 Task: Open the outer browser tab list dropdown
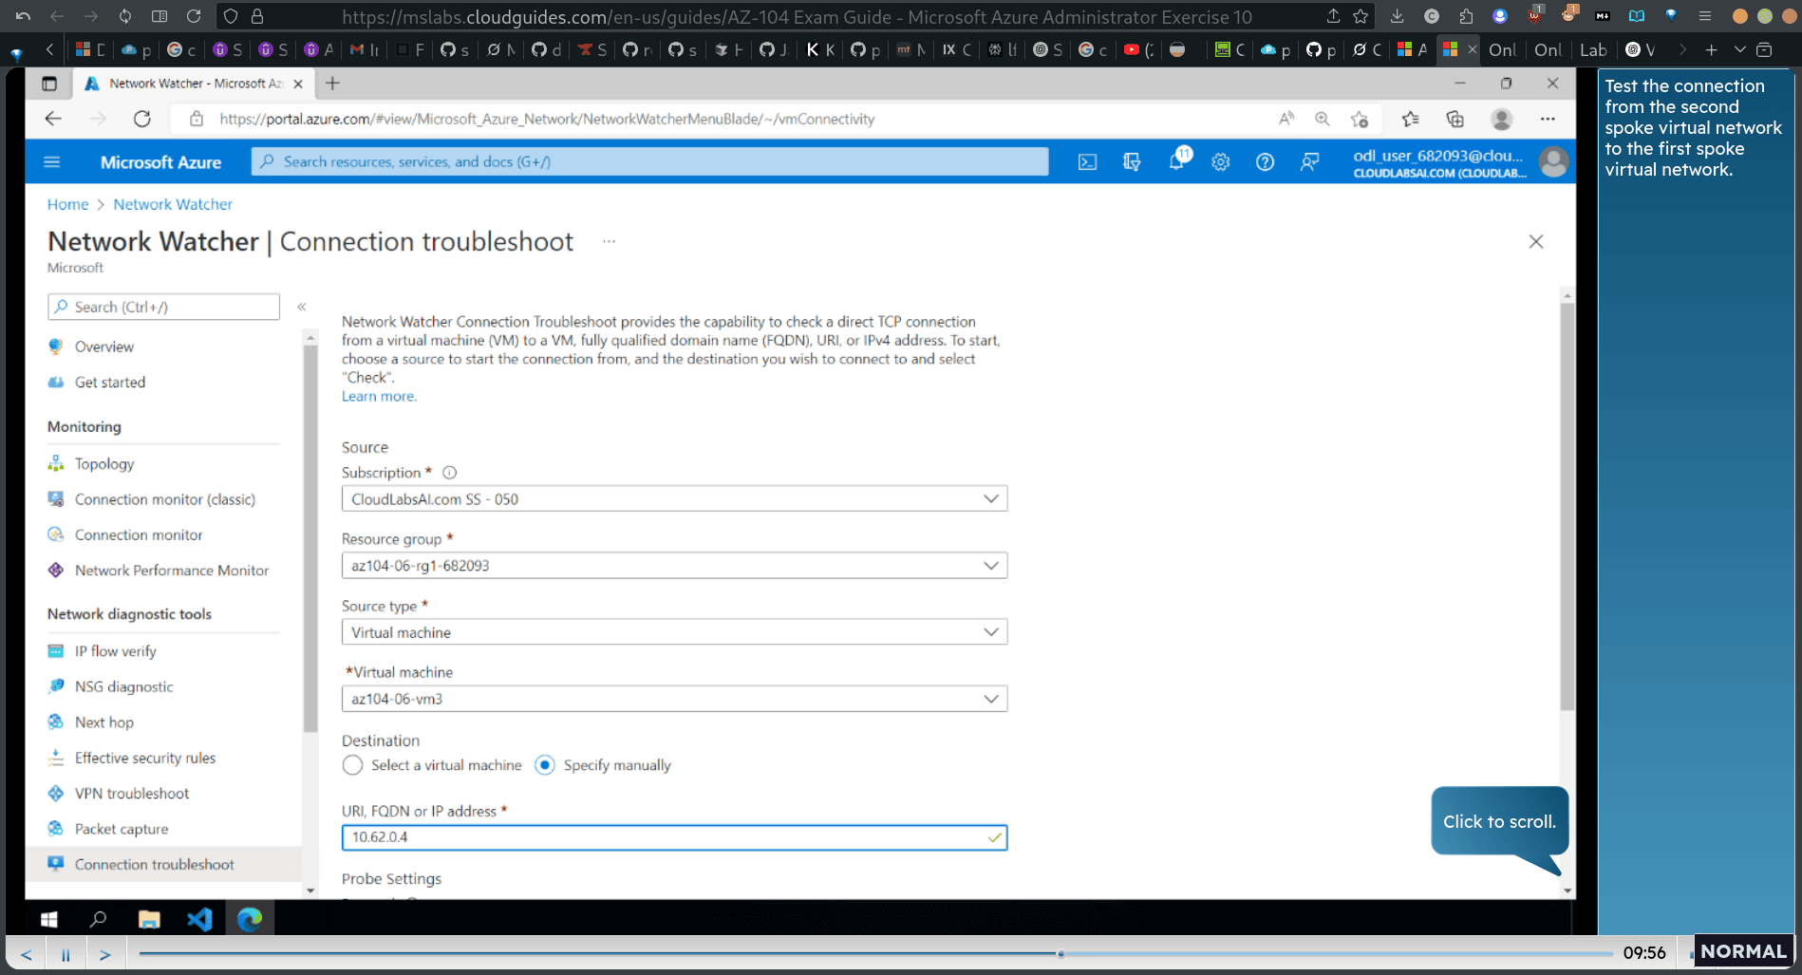pos(1739,49)
